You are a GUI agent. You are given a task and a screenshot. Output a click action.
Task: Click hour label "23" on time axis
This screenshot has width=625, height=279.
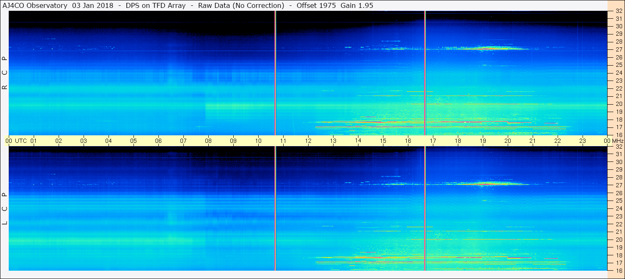tap(583, 141)
